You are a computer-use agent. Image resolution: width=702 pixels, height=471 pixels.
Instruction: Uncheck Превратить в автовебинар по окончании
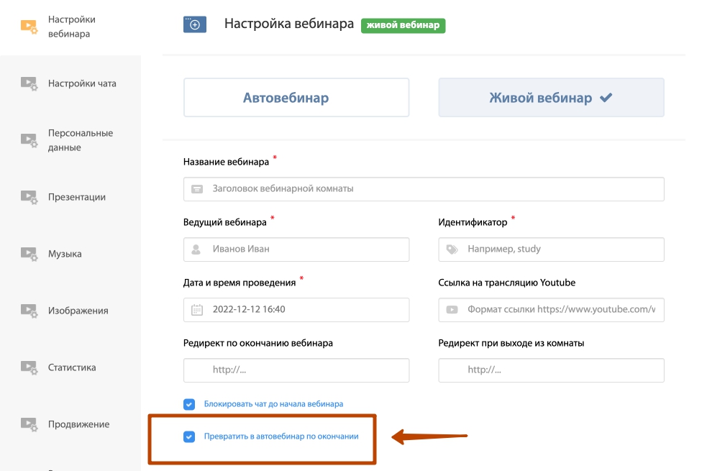pos(189,436)
